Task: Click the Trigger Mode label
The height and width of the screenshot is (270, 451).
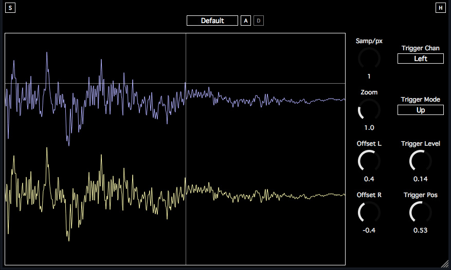Action: [x=421, y=100]
